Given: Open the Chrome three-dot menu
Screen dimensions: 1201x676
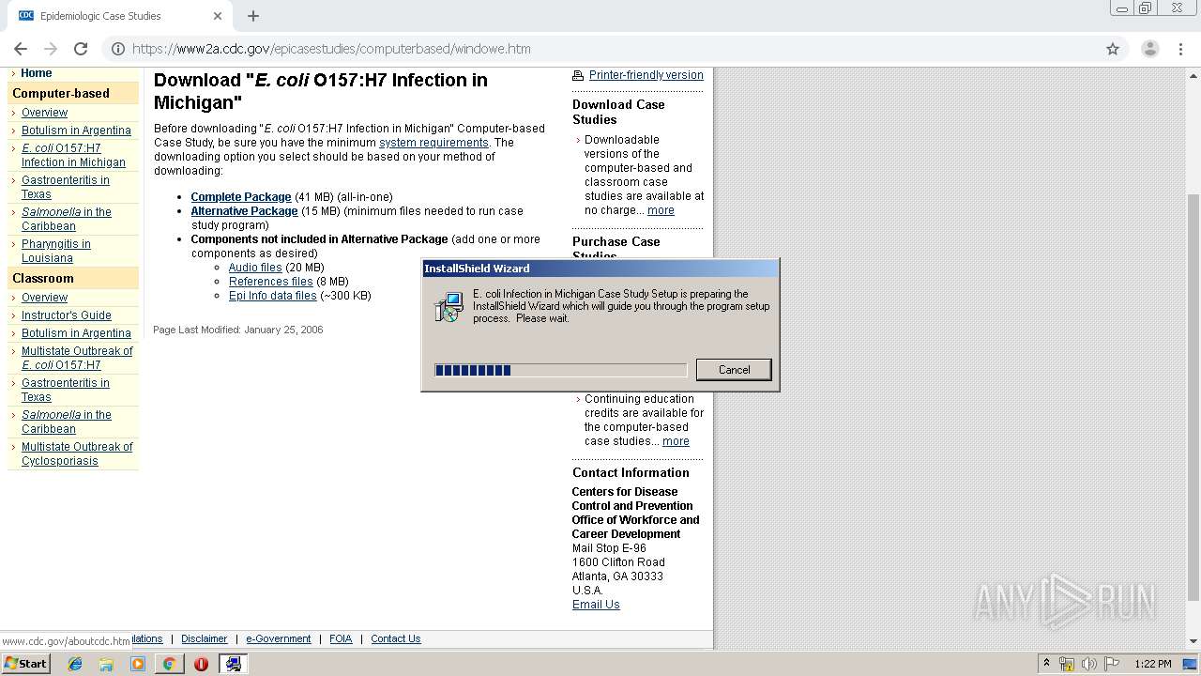Looking at the screenshot, I should coord(1181,49).
